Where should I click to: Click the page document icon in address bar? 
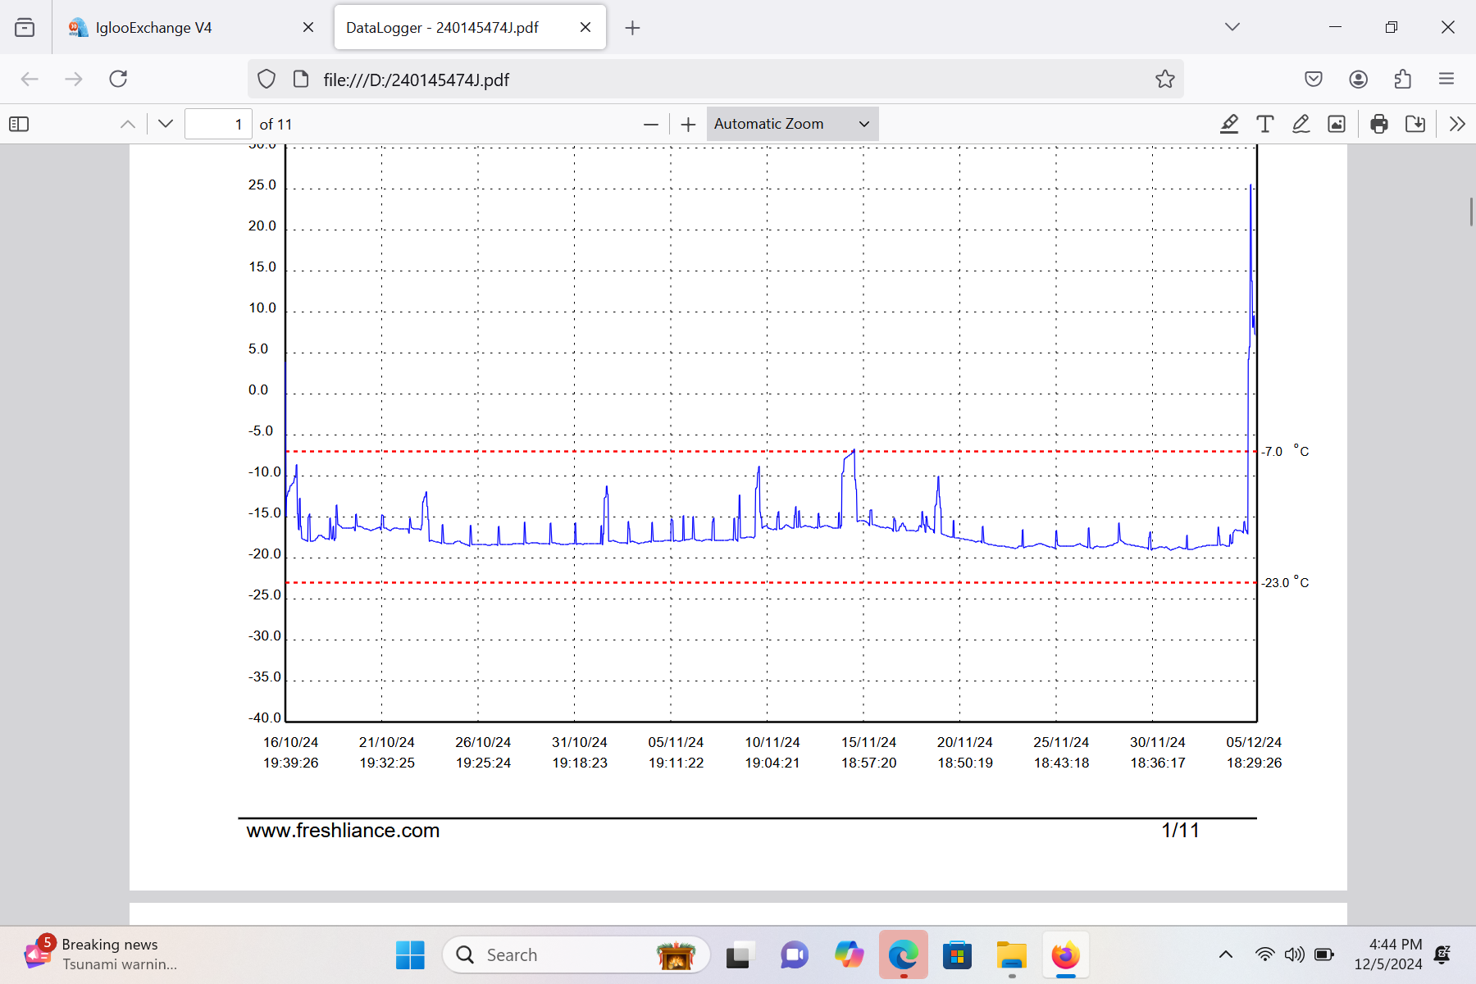coord(301,79)
